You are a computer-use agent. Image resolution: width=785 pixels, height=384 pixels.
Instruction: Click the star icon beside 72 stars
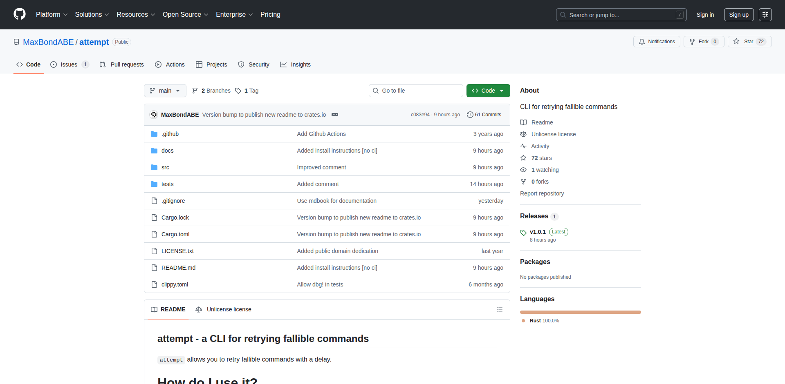coord(523,158)
